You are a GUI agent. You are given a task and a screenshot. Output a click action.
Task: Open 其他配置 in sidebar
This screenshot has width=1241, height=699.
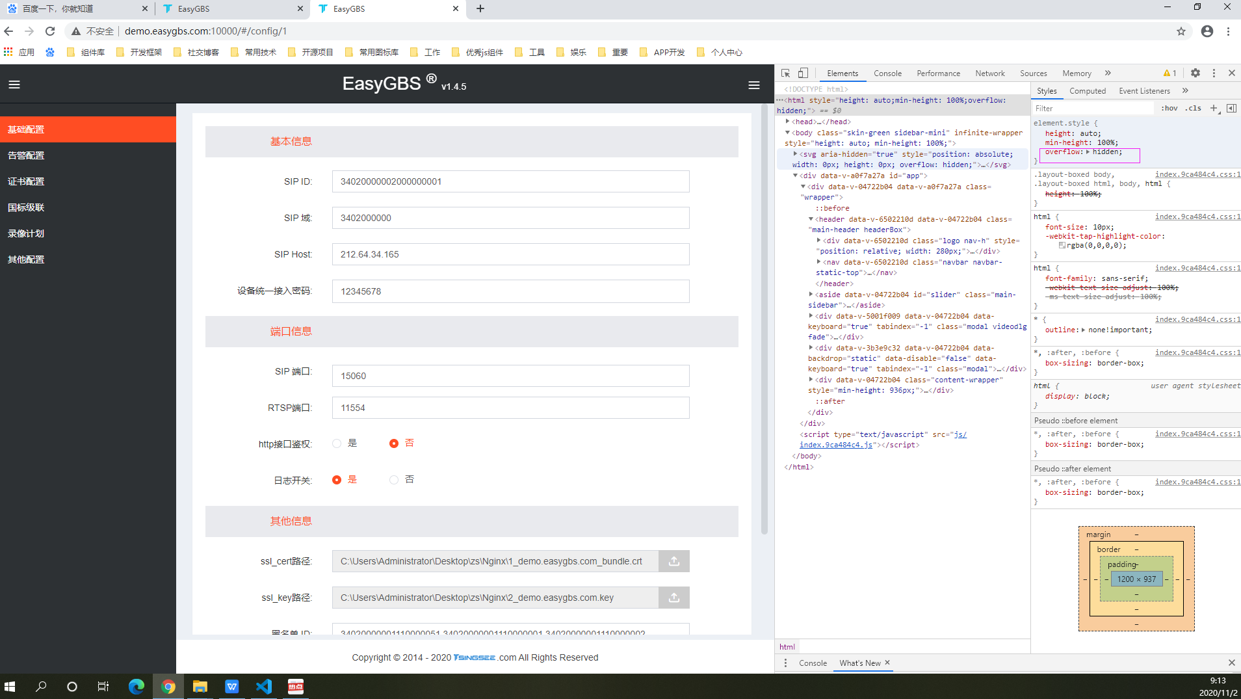coord(88,259)
